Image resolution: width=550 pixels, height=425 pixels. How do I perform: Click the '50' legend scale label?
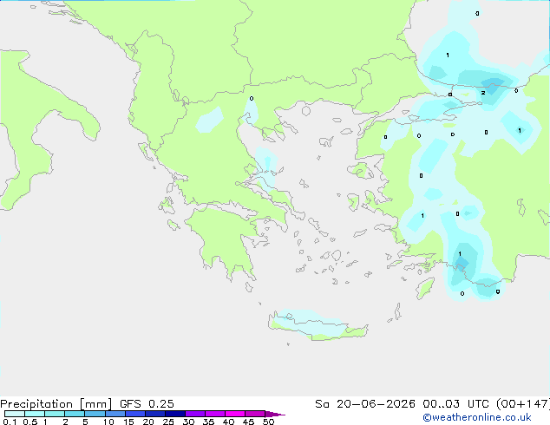[x=268, y=422]
